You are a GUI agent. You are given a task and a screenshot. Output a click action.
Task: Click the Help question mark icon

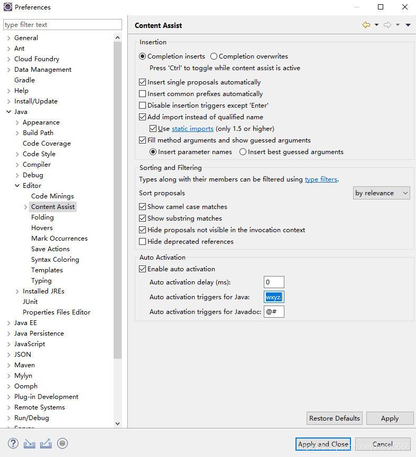13,443
